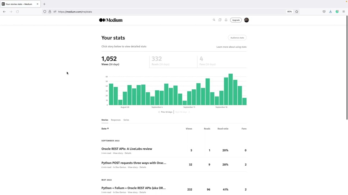348x195 pixels.
Task: Switch to the Responses tab
Action: [x=116, y=120]
